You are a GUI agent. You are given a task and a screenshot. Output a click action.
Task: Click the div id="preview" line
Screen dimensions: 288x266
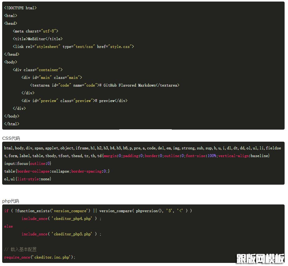click(x=74, y=101)
